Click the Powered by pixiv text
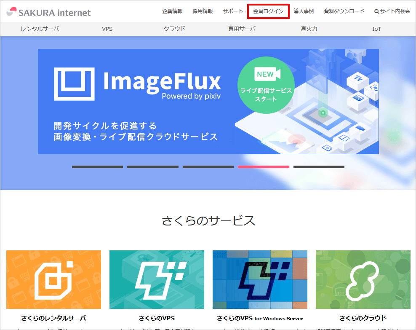 (191, 96)
